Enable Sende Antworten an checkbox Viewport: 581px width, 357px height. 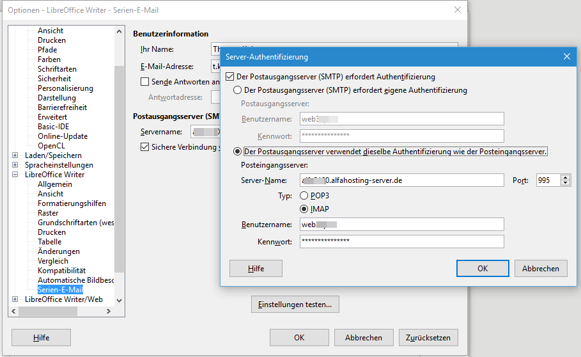[145, 81]
